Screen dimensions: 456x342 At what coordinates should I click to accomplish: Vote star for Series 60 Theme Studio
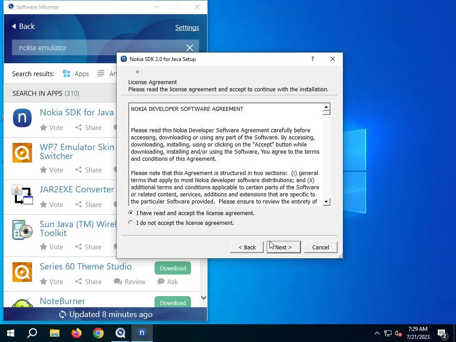[43, 282]
